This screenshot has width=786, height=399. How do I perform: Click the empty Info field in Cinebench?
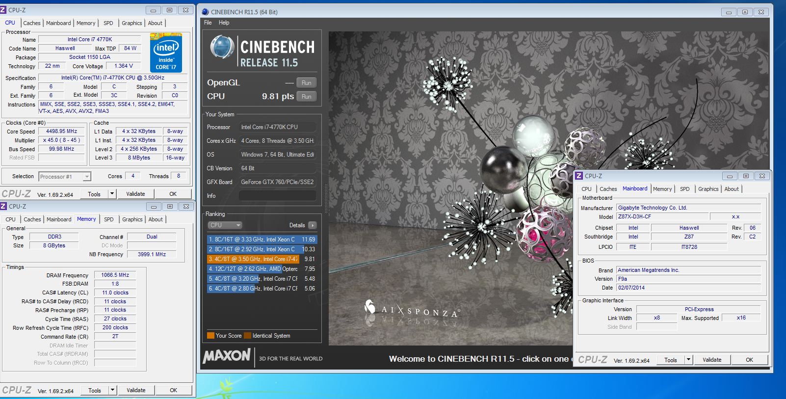click(x=277, y=196)
